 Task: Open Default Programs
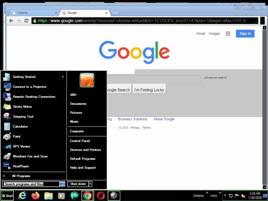tap(83, 159)
